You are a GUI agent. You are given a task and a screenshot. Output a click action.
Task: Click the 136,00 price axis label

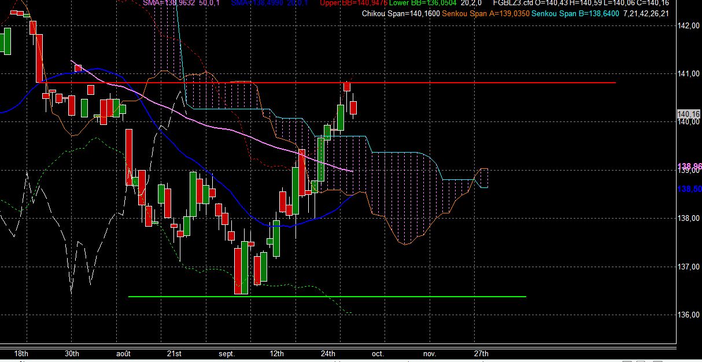(689, 315)
